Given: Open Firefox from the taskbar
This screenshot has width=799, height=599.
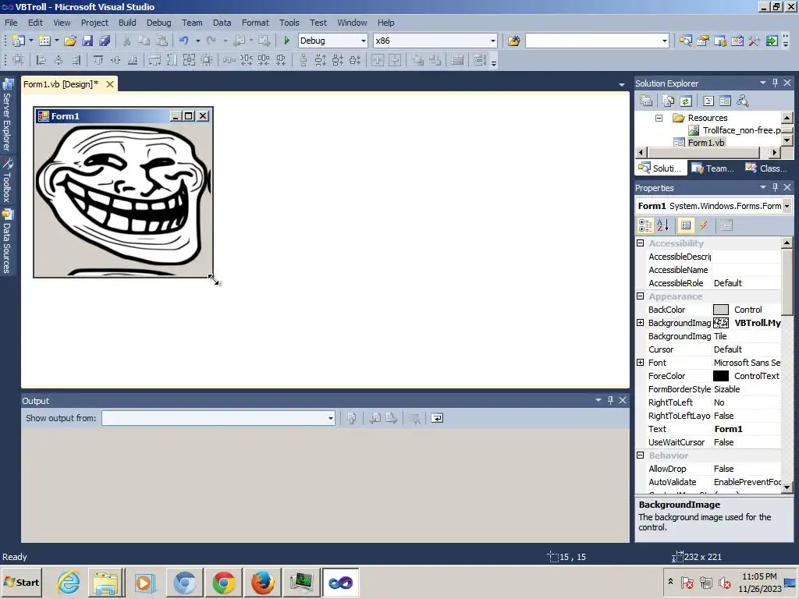Looking at the screenshot, I should (263, 583).
